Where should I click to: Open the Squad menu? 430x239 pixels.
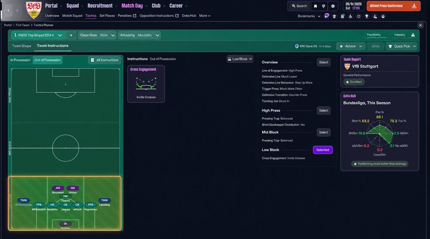[x=75, y=6]
